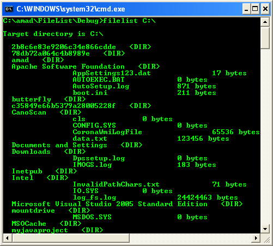
Task: Click the 'filelist C:\' command line
Action: pos(80,21)
